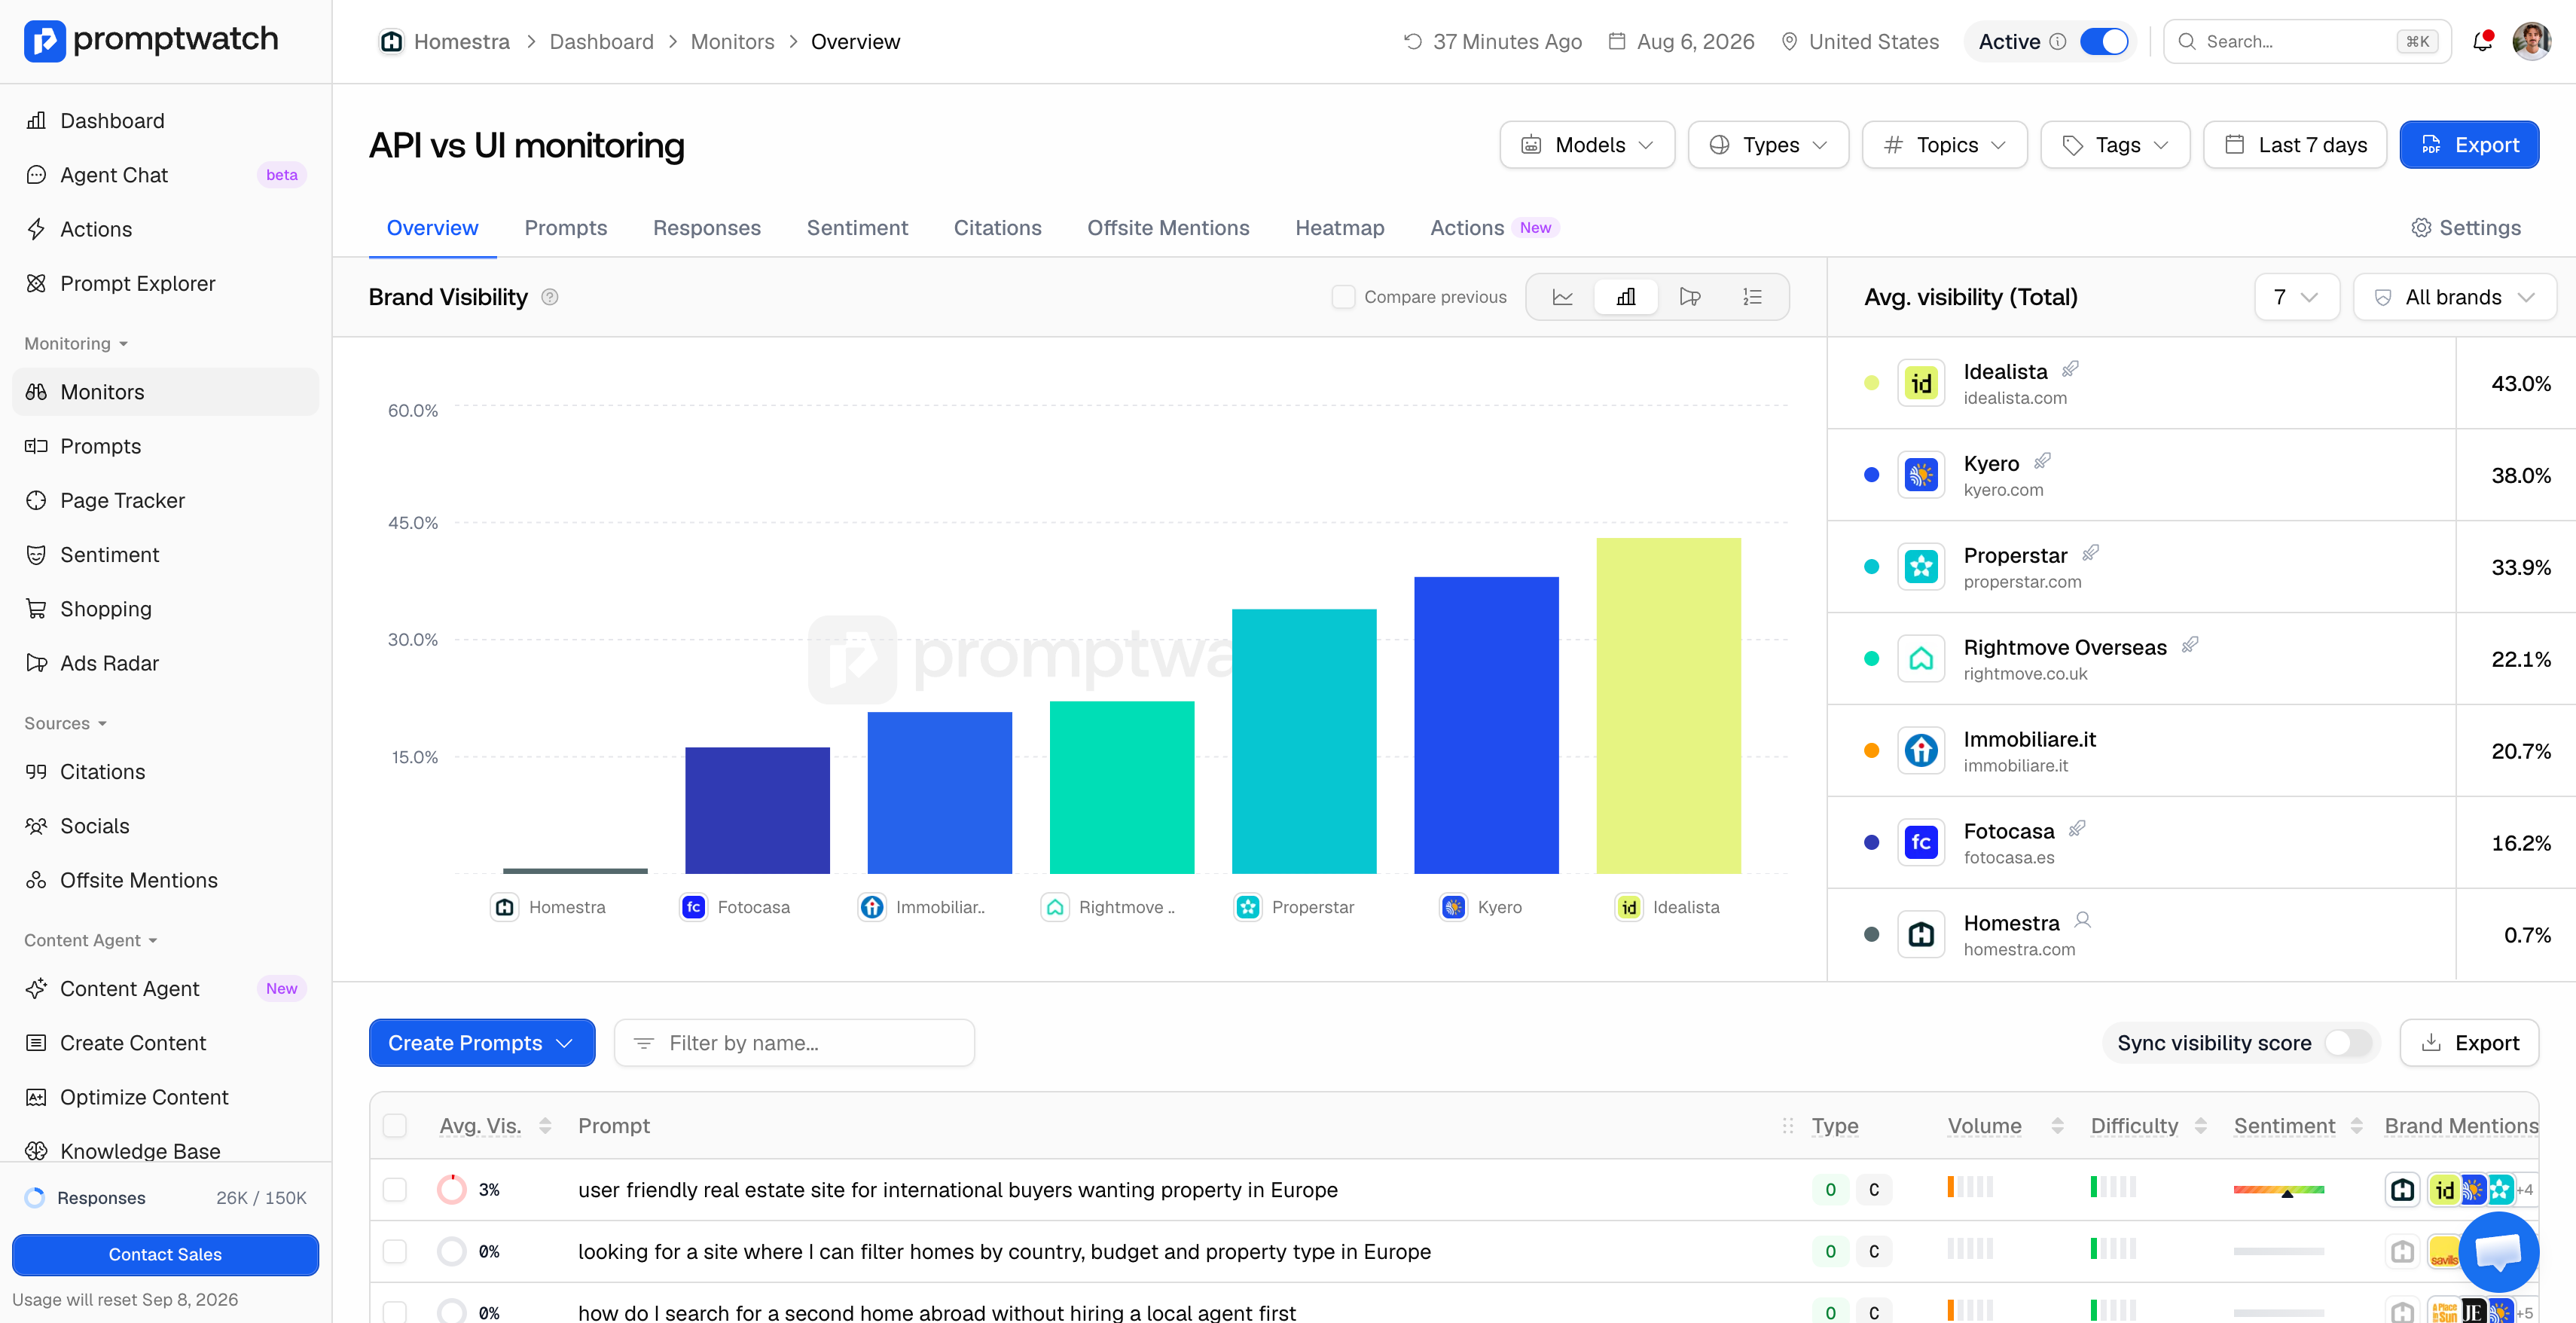Go to Dashboard breadcrumb link
This screenshot has height=1323, width=2576.
601,42
